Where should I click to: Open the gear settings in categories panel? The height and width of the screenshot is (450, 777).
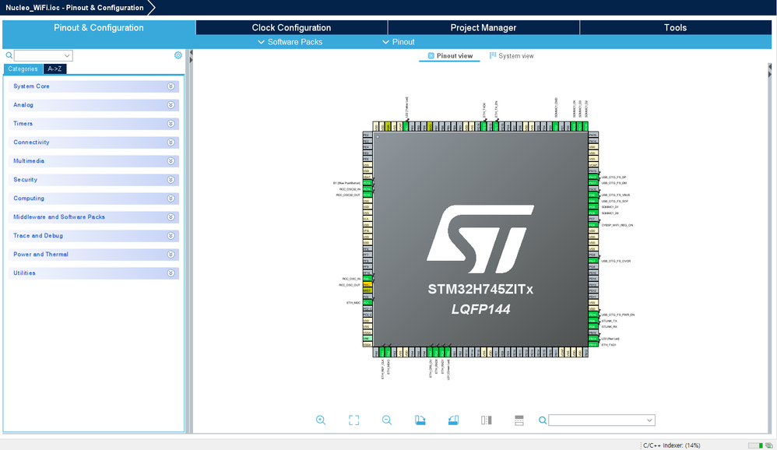pyautogui.click(x=178, y=55)
